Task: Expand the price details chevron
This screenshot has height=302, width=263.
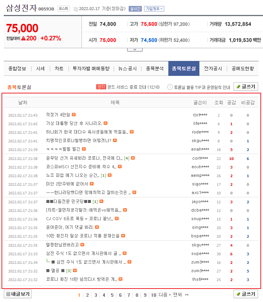Action: click(135, 50)
